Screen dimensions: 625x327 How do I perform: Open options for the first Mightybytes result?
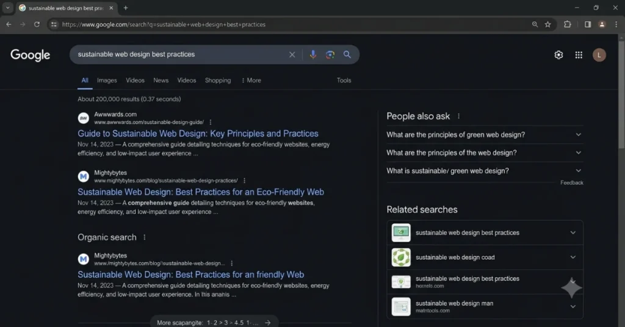point(244,181)
